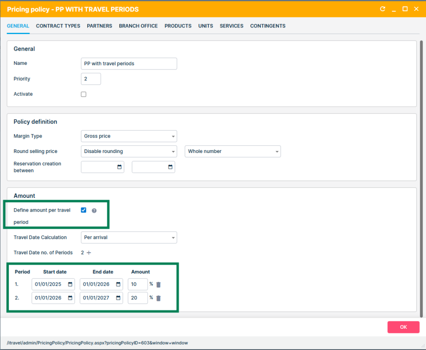Go to the Contingents tab
Image resolution: width=426 pixels, height=350 pixels.
(x=267, y=26)
